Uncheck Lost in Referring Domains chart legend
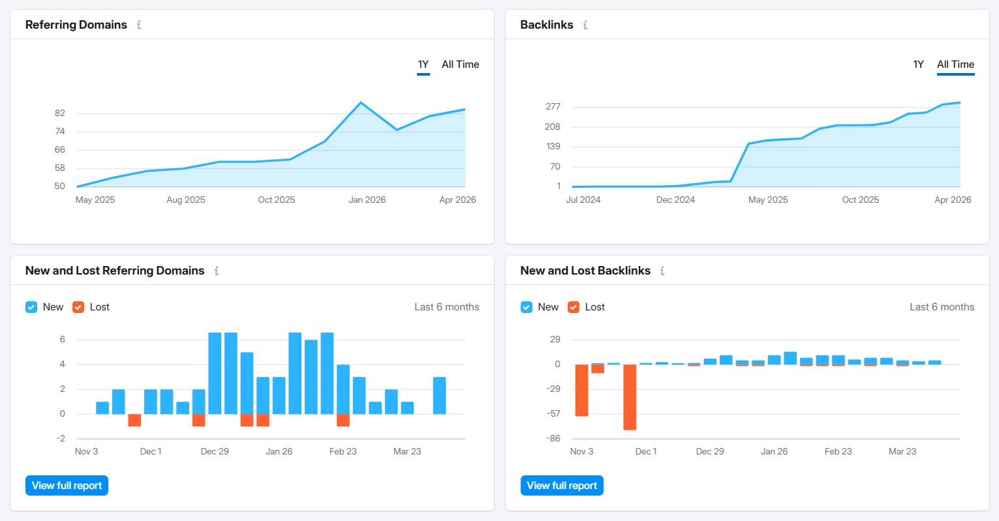This screenshot has width=999, height=521. (x=78, y=307)
